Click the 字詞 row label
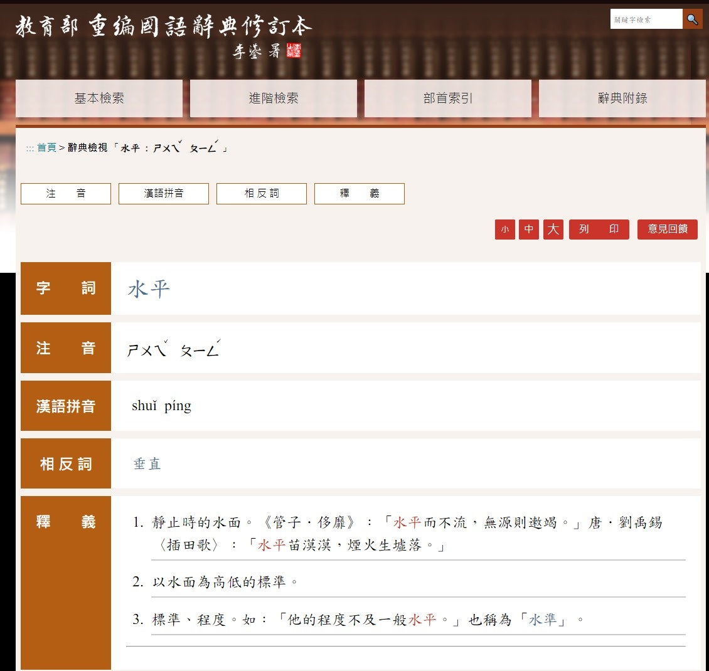 [x=66, y=288]
